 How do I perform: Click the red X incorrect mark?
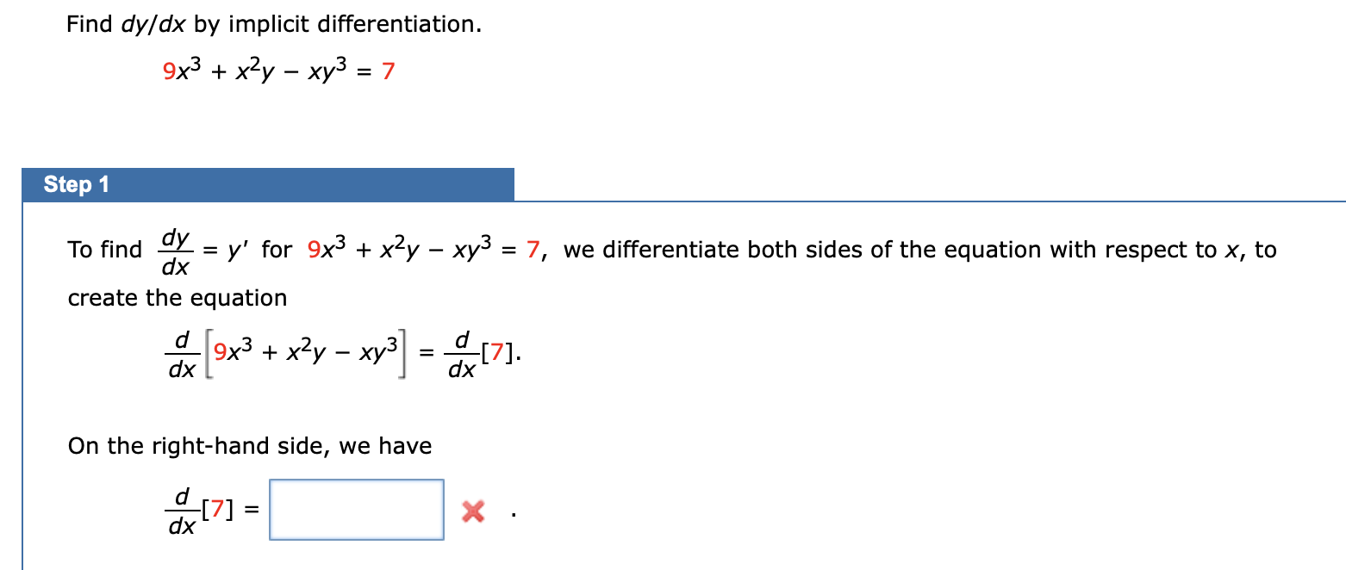[472, 512]
